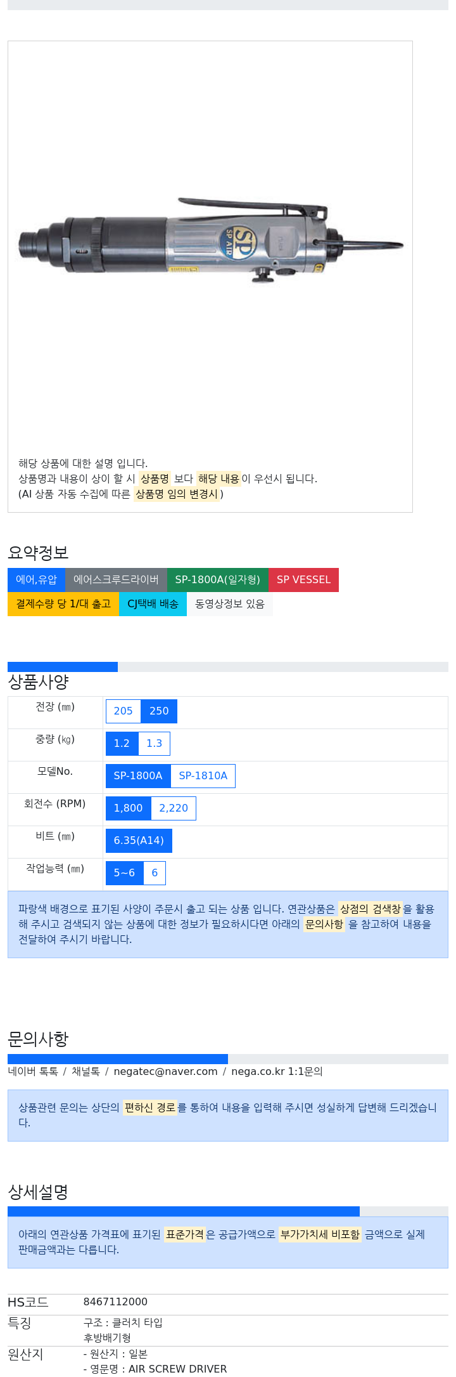Image resolution: width=456 pixels, height=1377 pixels.
Task: Click the negatec@naver.com email text
Action: point(165,1071)
